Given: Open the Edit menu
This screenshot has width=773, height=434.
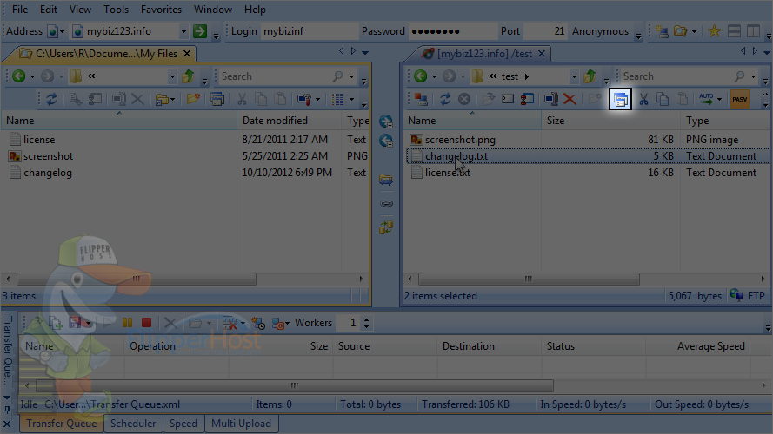Looking at the screenshot, I should [49, 10].
